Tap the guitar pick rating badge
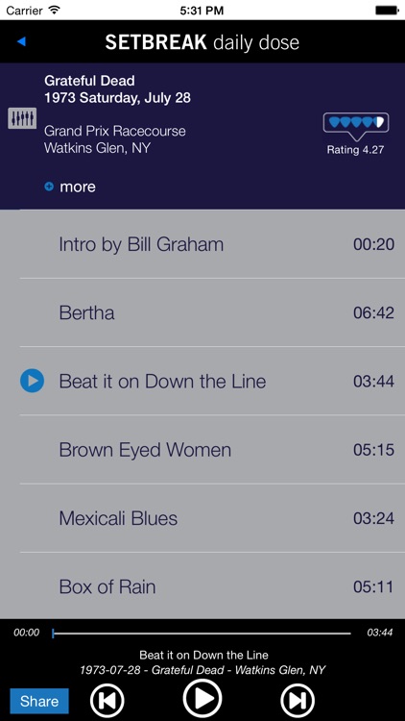 click(356, 125)
